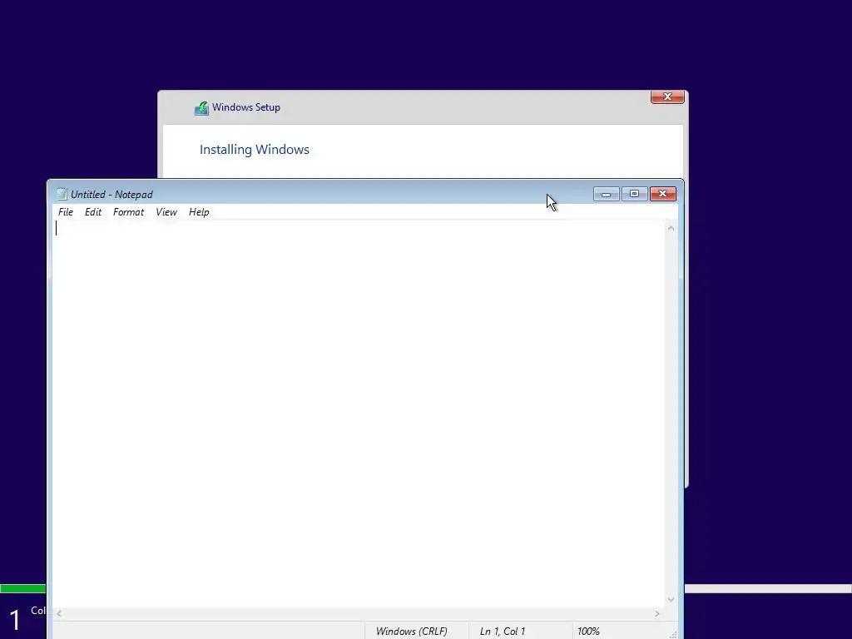
Task: Click the Ln 1, Col 1 status indicator
Action: click(502, 632)
